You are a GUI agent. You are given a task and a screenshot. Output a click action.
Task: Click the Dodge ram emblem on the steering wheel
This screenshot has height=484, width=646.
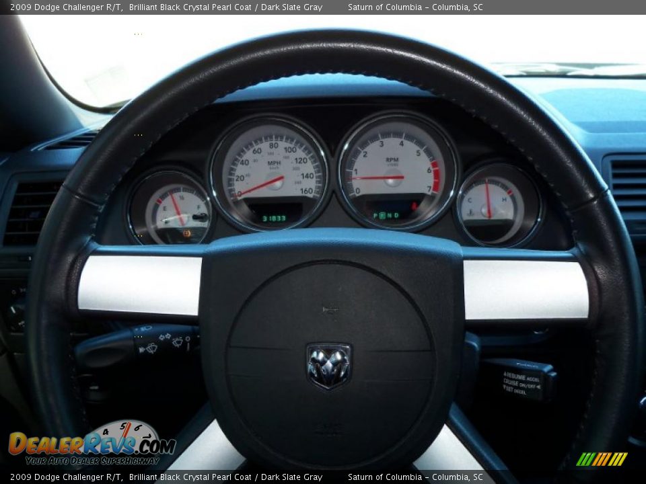[x=329, y=366]
